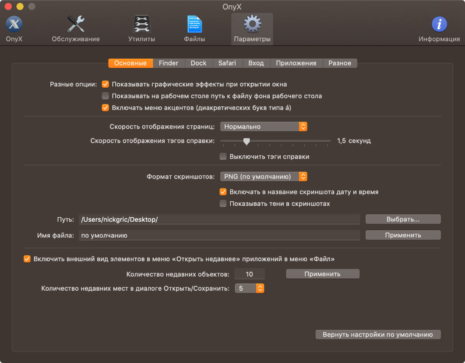Click the "Формат скриншотов:" label
Viewport: 465px width, 363px height.
point(181,177)
